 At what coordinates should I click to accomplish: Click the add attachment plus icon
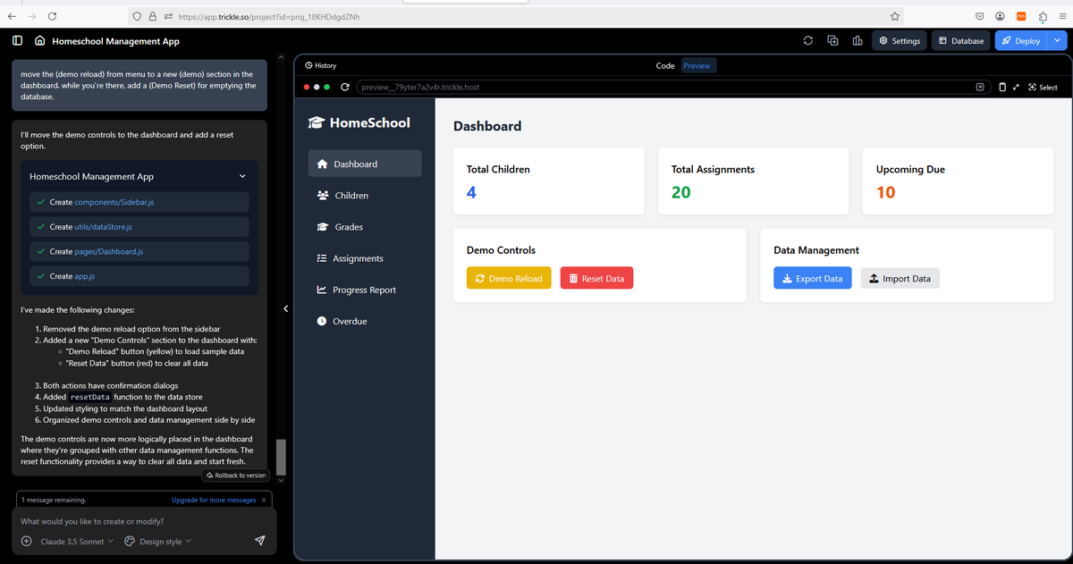tap(26, 541)
